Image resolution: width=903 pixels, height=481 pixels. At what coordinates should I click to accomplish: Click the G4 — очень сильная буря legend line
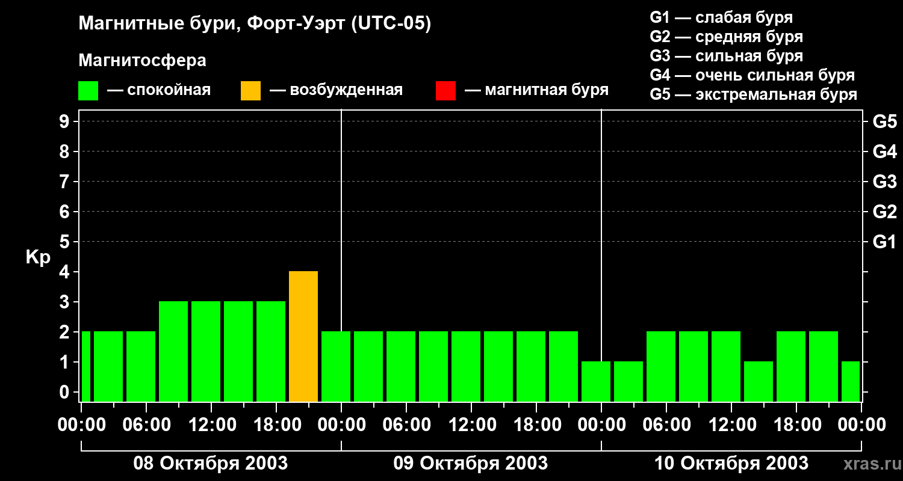point(752,75)
